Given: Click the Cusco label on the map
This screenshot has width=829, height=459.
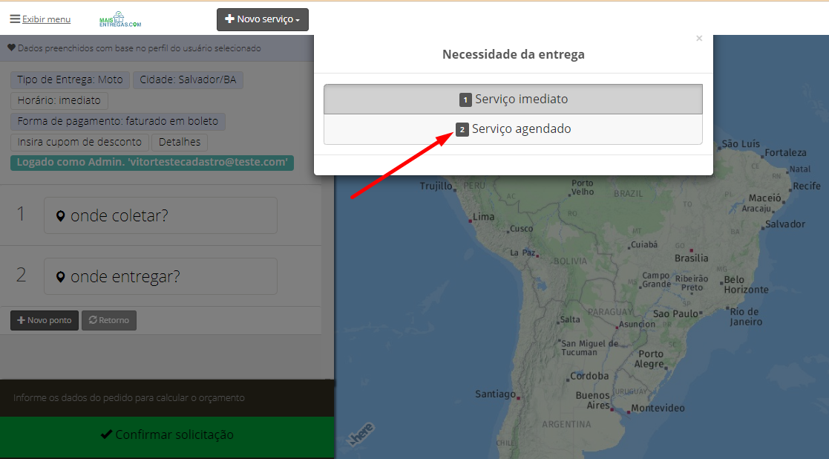Looking at the screenshot, I should pyautogui.click(x=521, y=229).
